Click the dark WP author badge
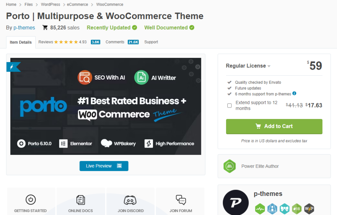 point(309,209)
